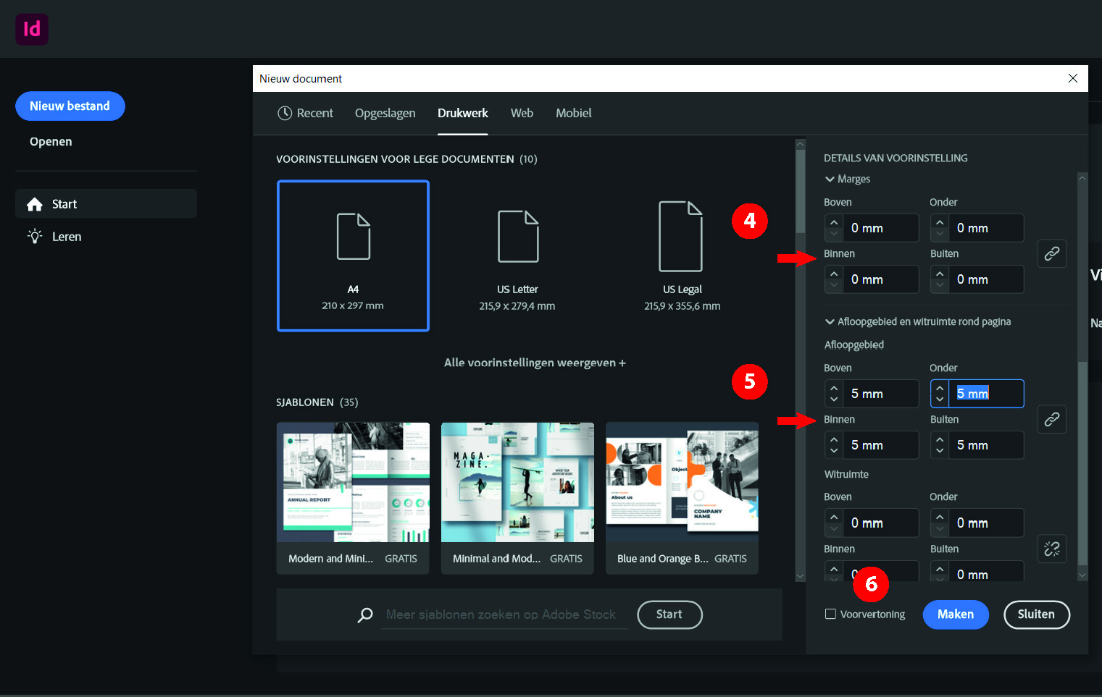The height and width of the screenshot is (697, 1102).
Task: Open Leren via the lightbulb icon
Action: (x=35, y=237)
